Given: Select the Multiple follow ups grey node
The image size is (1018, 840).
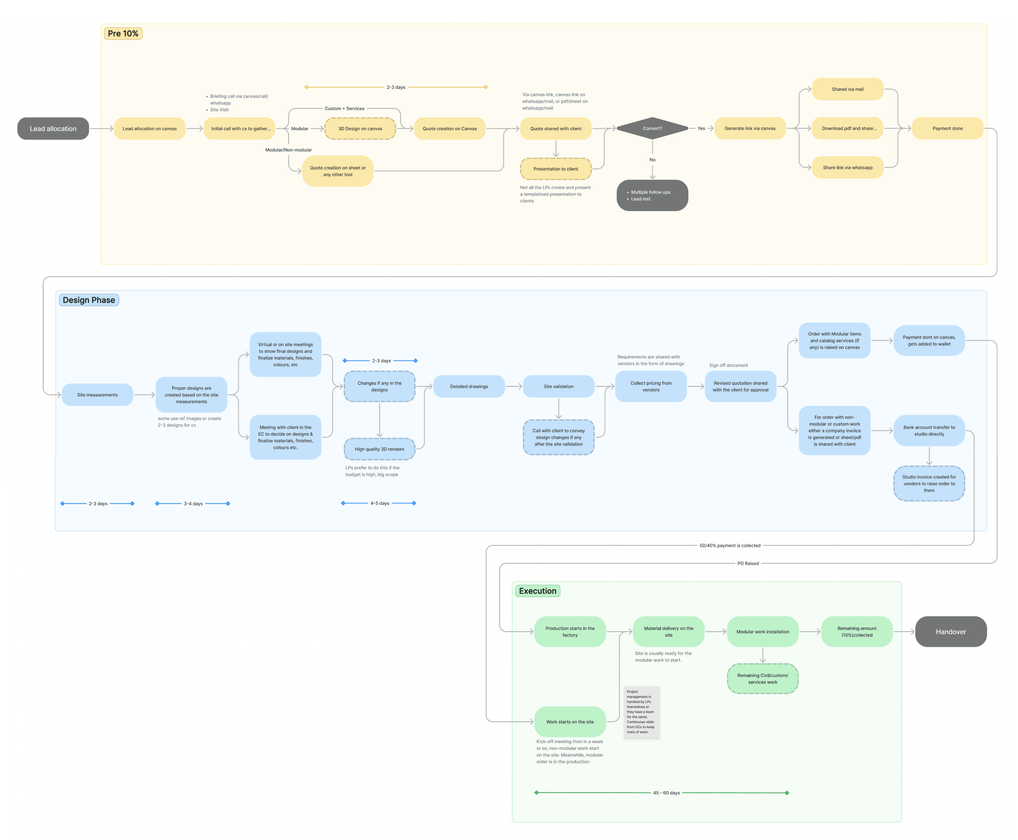Looking at the screenshot, I should point(652,195).
